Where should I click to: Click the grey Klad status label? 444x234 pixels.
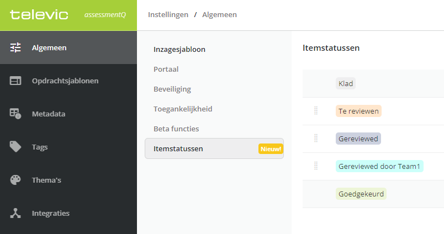pyautogui.click(x=346, y=83)
